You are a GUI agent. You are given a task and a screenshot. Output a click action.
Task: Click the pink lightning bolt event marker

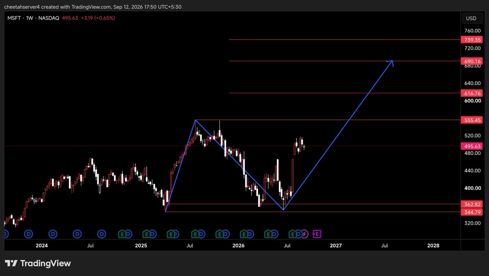pyautogui.click(x=304, y=234)
